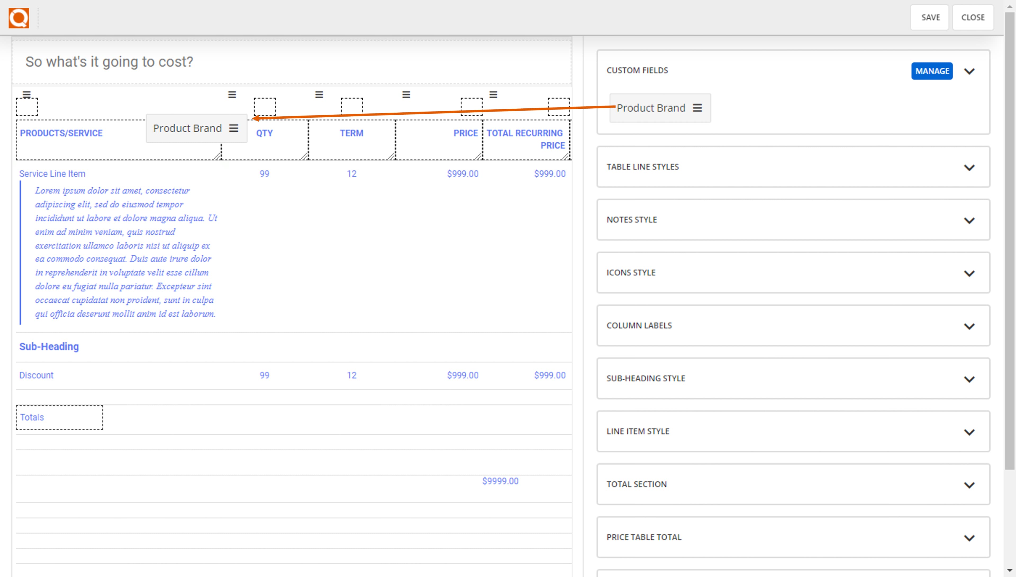Image resolution: width=1016 pixels, height=577 pixels.
Task: Click the MANAGE button for custom fields
Action: pyautogui.click(x=932, y=71)
